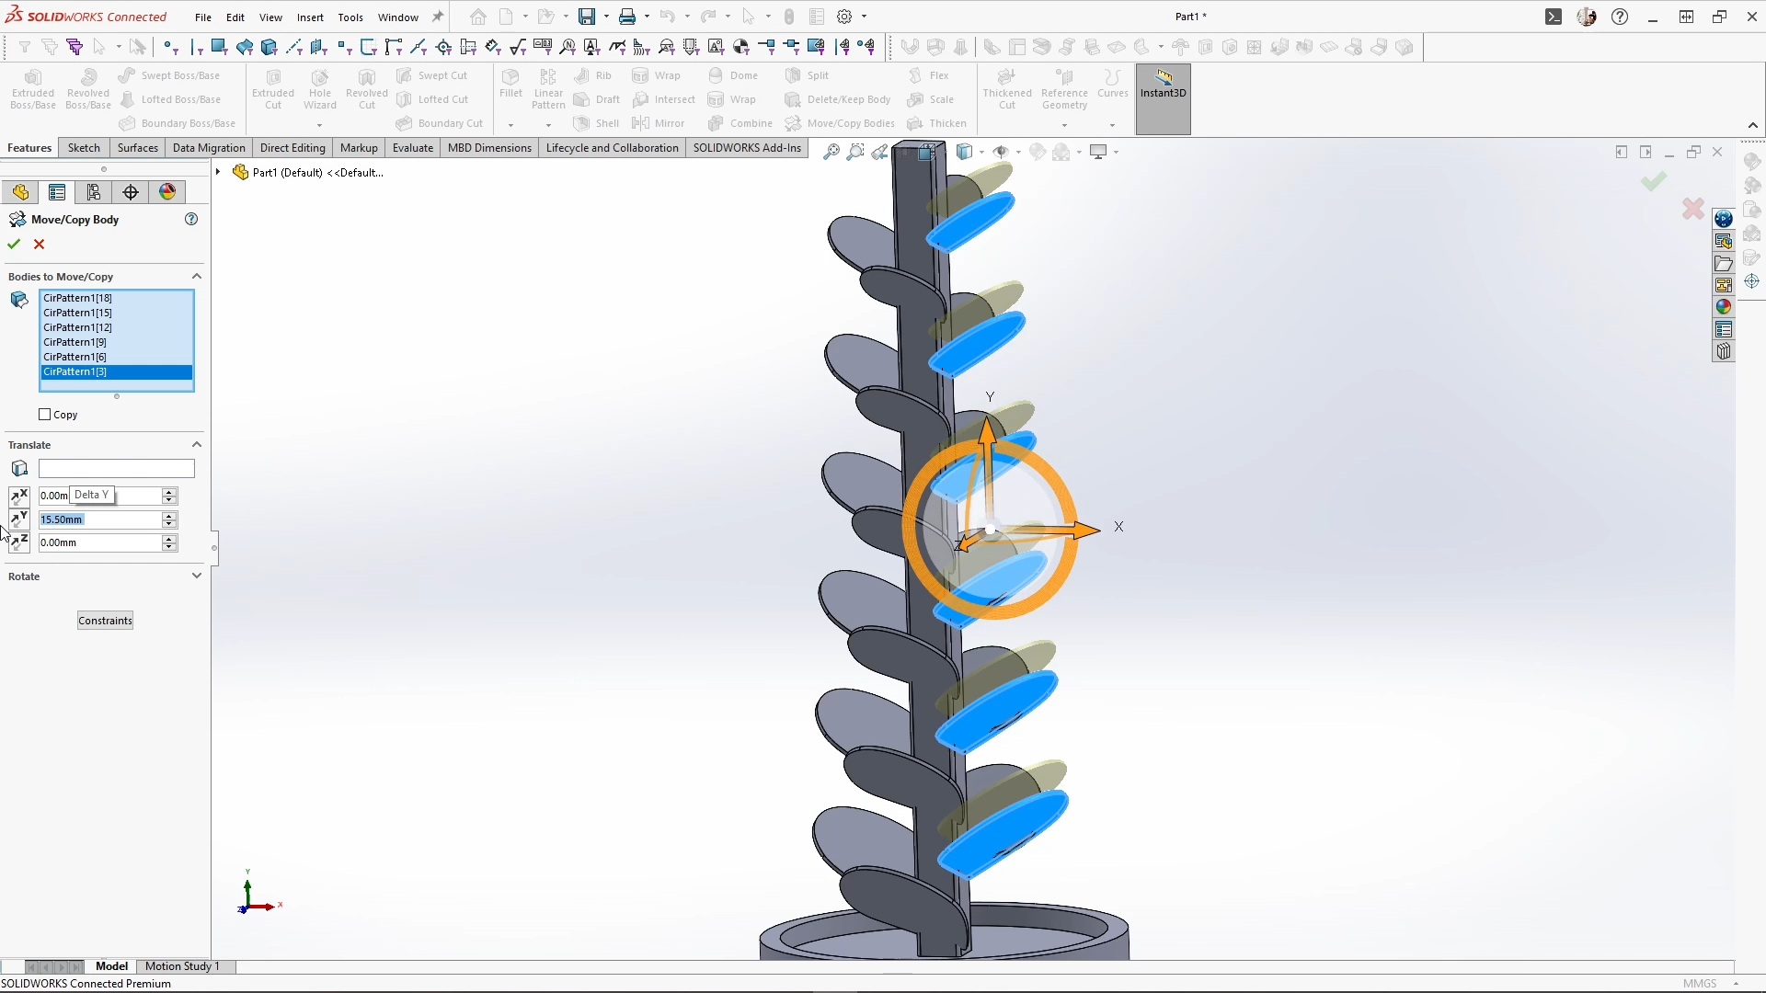
Task: Open the DisplayManager appearance sphere tab
Action: (167, 192)
